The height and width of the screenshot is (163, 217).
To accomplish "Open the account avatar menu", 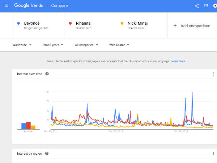I will pos(215,6).
